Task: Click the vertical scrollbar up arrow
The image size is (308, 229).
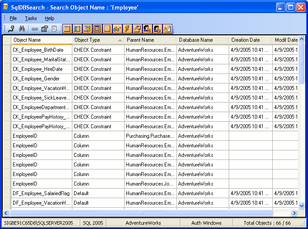Action: coord(301,39)
